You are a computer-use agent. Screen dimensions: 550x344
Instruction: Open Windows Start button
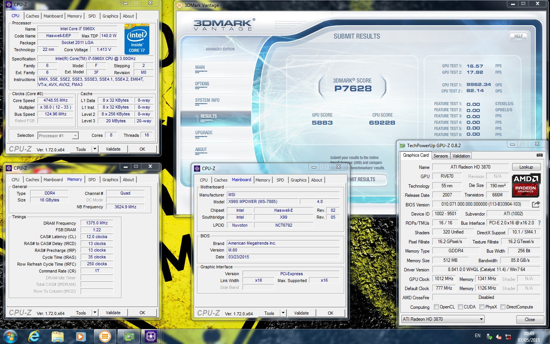[x=10, y=336]
